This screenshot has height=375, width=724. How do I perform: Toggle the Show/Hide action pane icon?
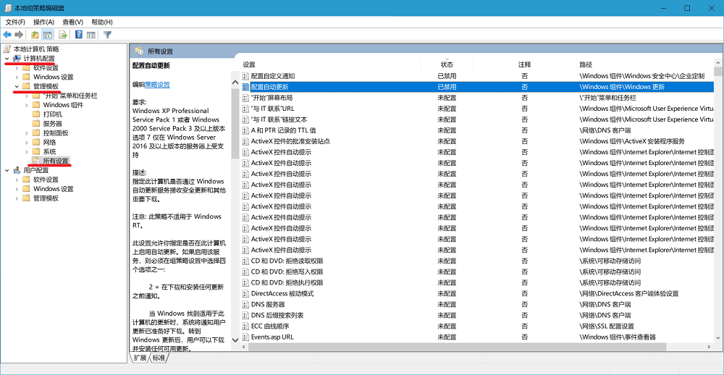click(x=91, y=35)
